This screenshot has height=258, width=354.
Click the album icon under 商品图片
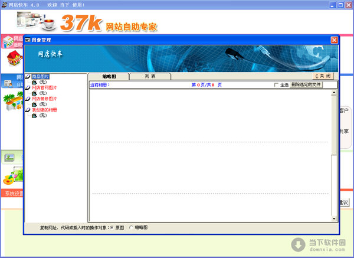pos(34,82)
